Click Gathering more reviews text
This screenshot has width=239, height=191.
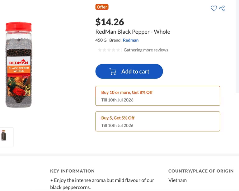pyautogui.click(x=146, y=50)
